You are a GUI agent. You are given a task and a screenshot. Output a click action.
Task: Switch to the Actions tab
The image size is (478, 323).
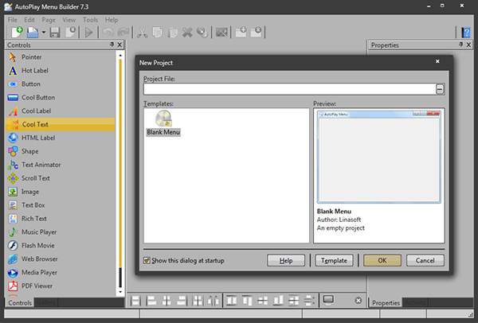[415, 302]
